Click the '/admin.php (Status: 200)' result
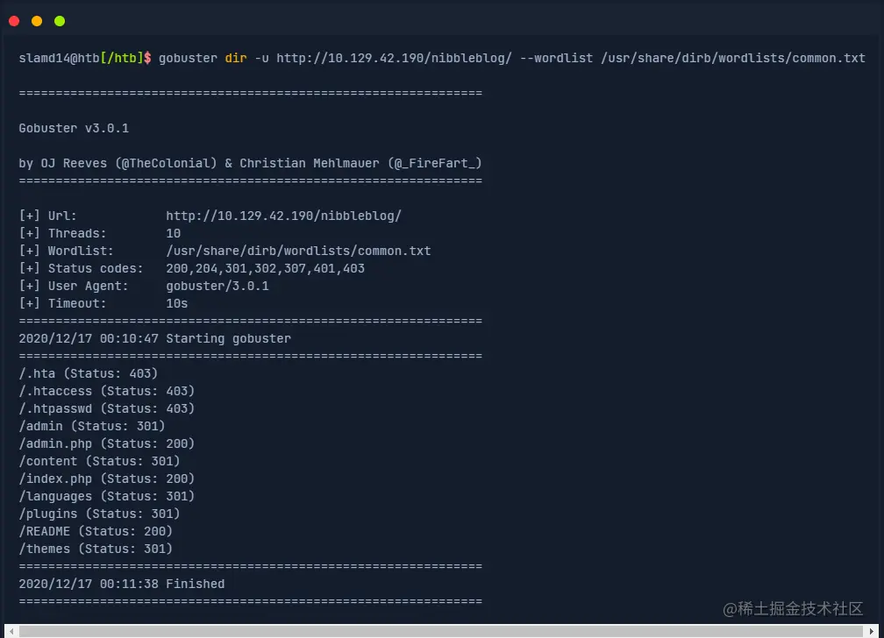884x638 pixels. (x=107, y=443)
